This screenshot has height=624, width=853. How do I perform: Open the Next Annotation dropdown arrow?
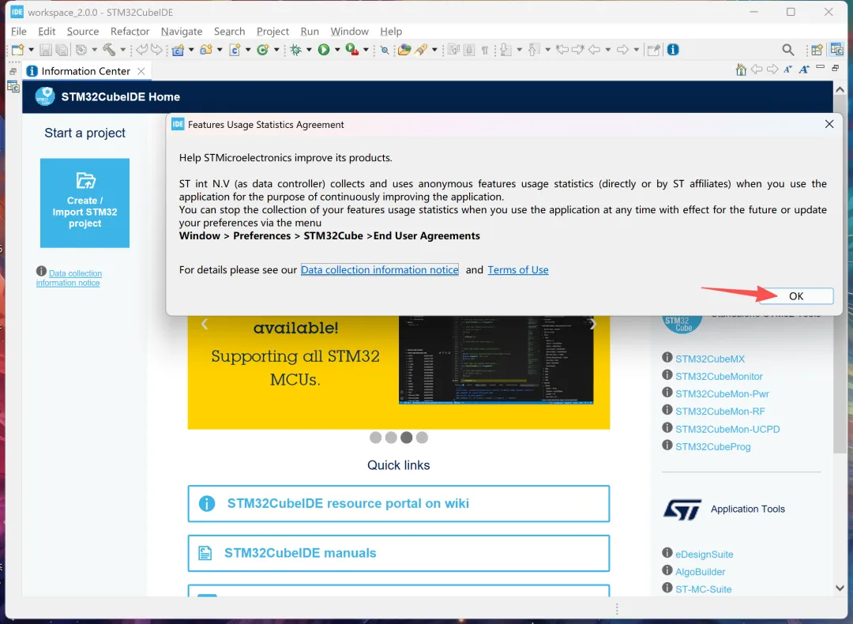tap(520, 50)
